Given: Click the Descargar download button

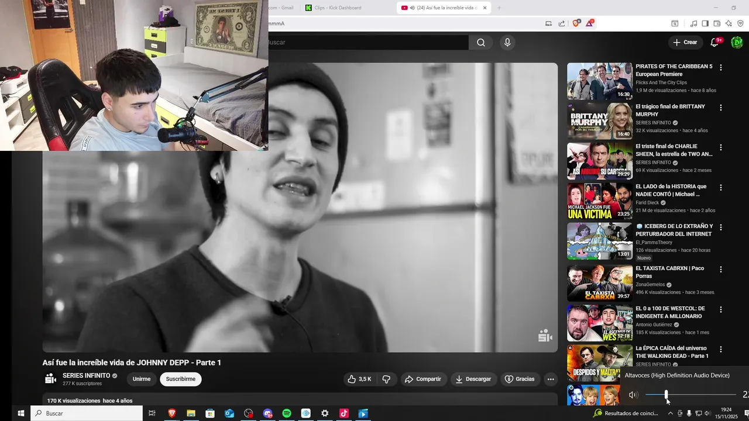Looking at the screenshot, I should coord(473,379).
